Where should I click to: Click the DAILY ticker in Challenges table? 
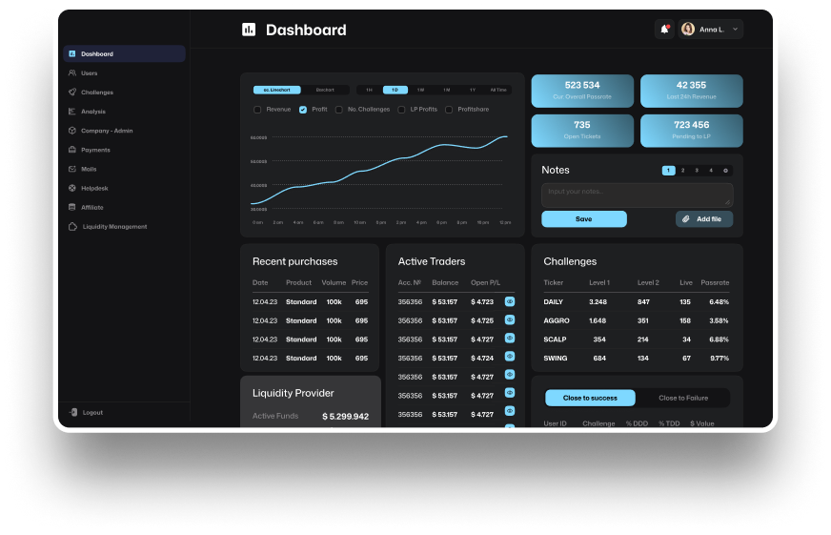(x=554, y=301)
